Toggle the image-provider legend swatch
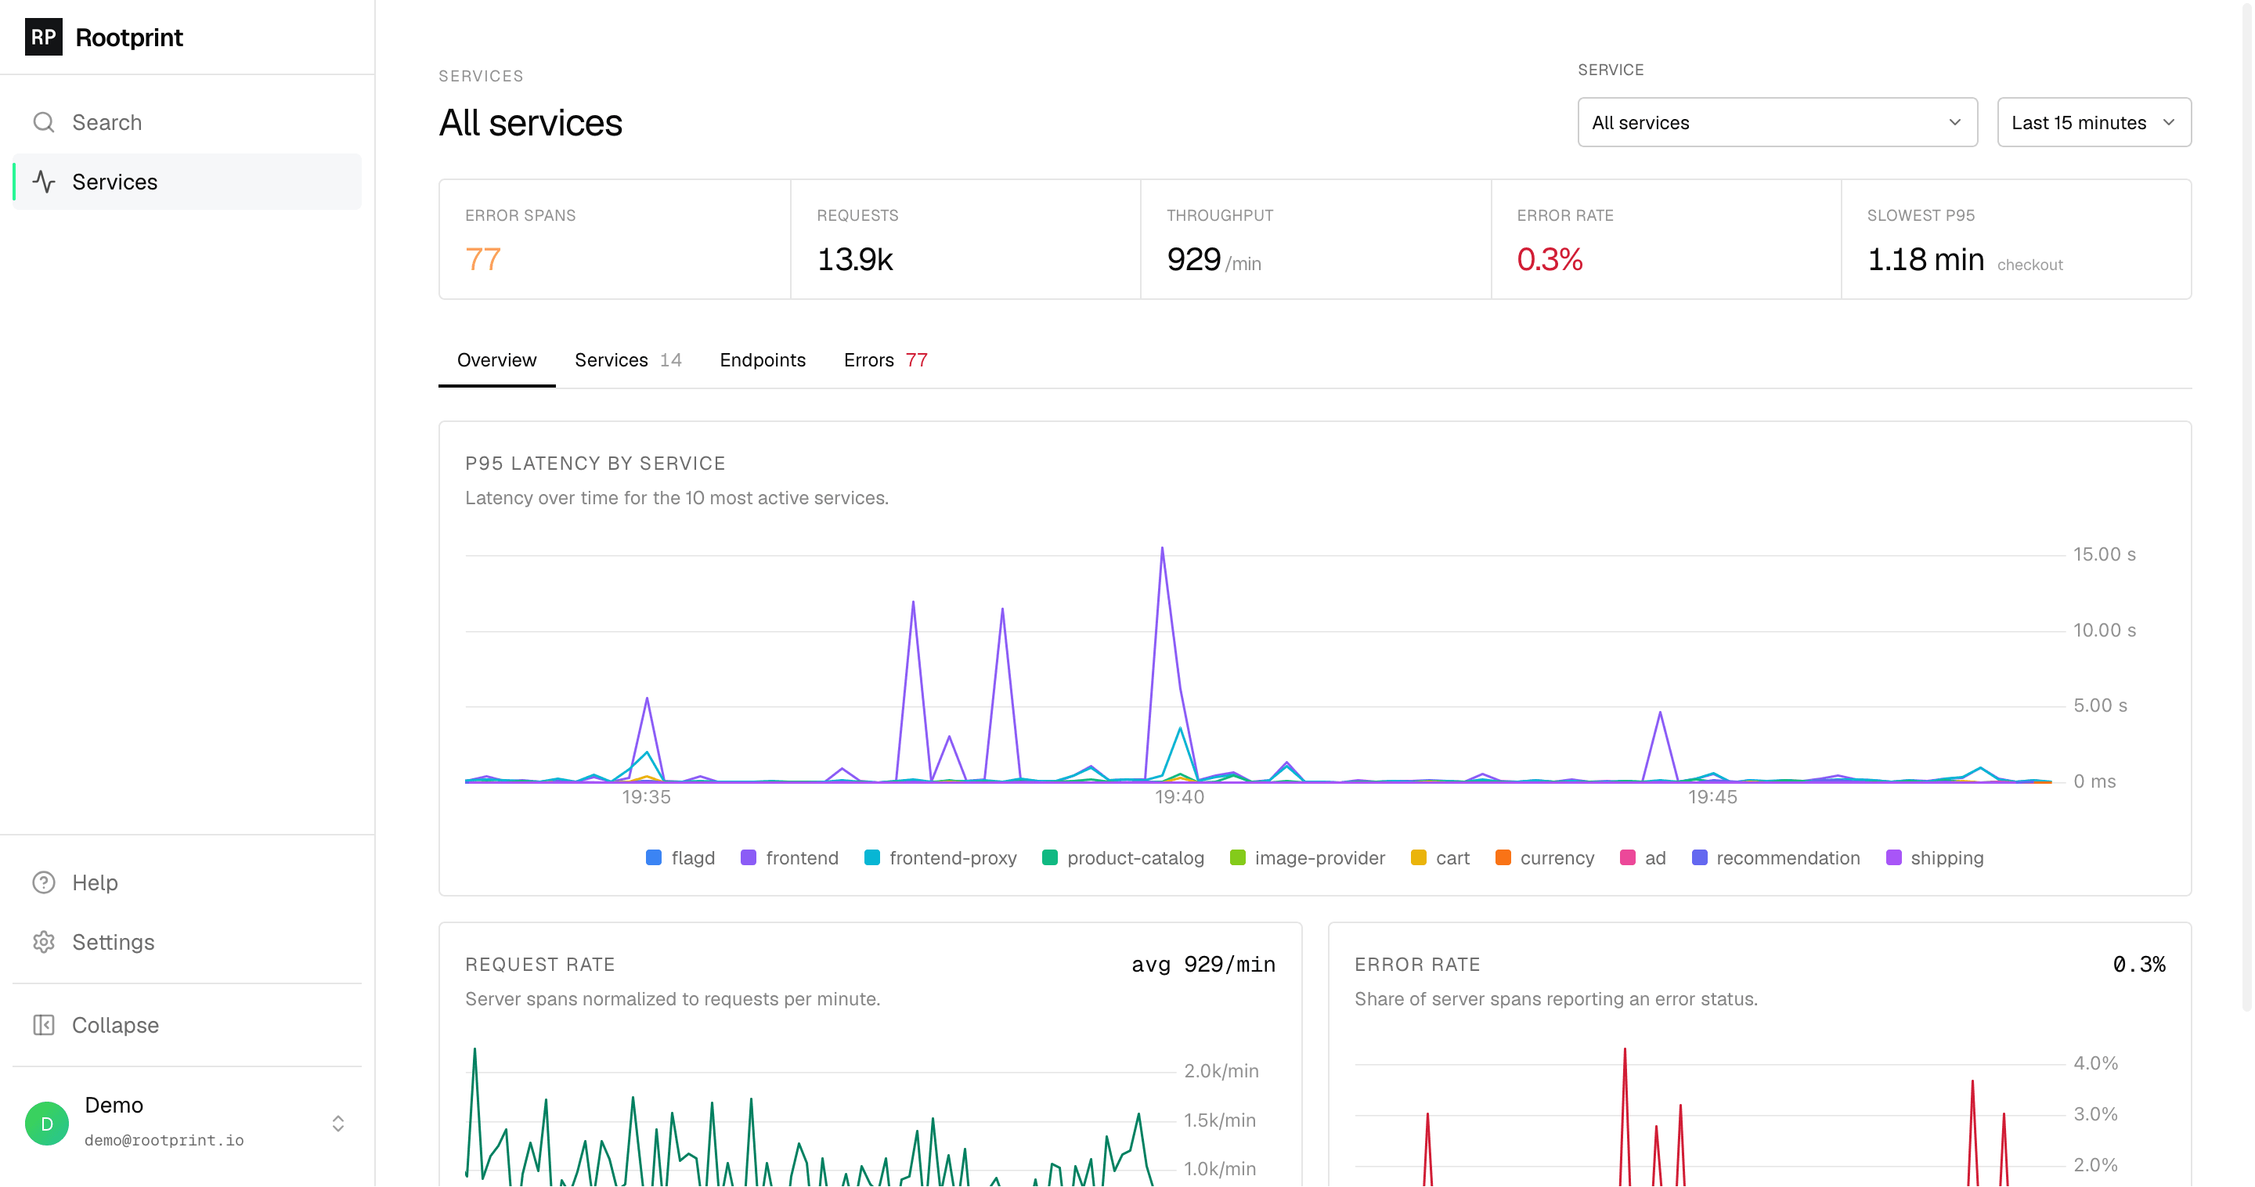The height and width of the screenshot is (1187, 2255). tap(1238, 858)
